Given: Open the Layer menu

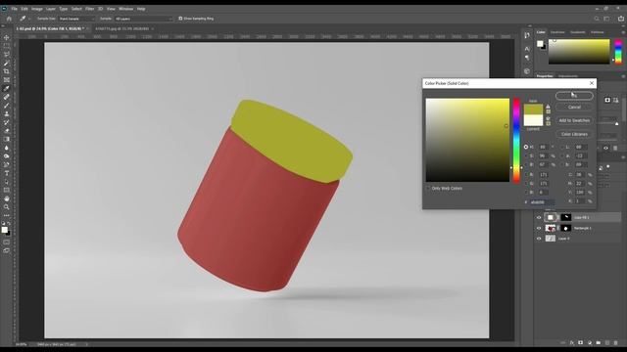Looking at the screenshot, I should 51,9.
